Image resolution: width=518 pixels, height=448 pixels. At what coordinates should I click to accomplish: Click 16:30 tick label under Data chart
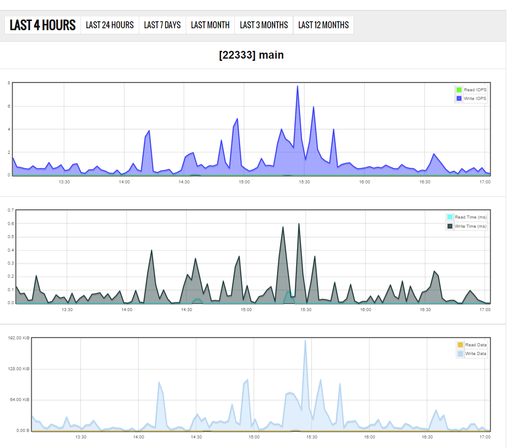tap(427, 437)
